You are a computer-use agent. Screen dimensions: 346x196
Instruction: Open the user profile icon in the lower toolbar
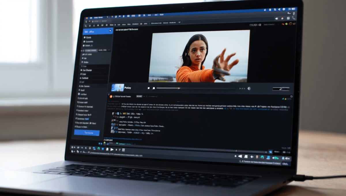(107, 149)
